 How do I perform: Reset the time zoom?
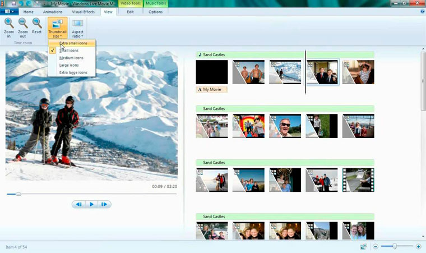click(37, 26)
